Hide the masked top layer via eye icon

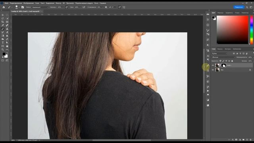click(213, 65)
